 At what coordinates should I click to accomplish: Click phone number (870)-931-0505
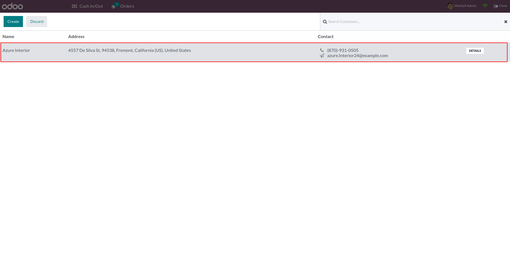click(343, 50)
